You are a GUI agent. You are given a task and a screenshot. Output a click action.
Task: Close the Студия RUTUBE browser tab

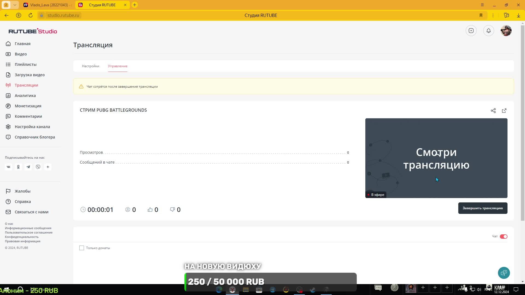pyautogui.click(x=125, y=5)
